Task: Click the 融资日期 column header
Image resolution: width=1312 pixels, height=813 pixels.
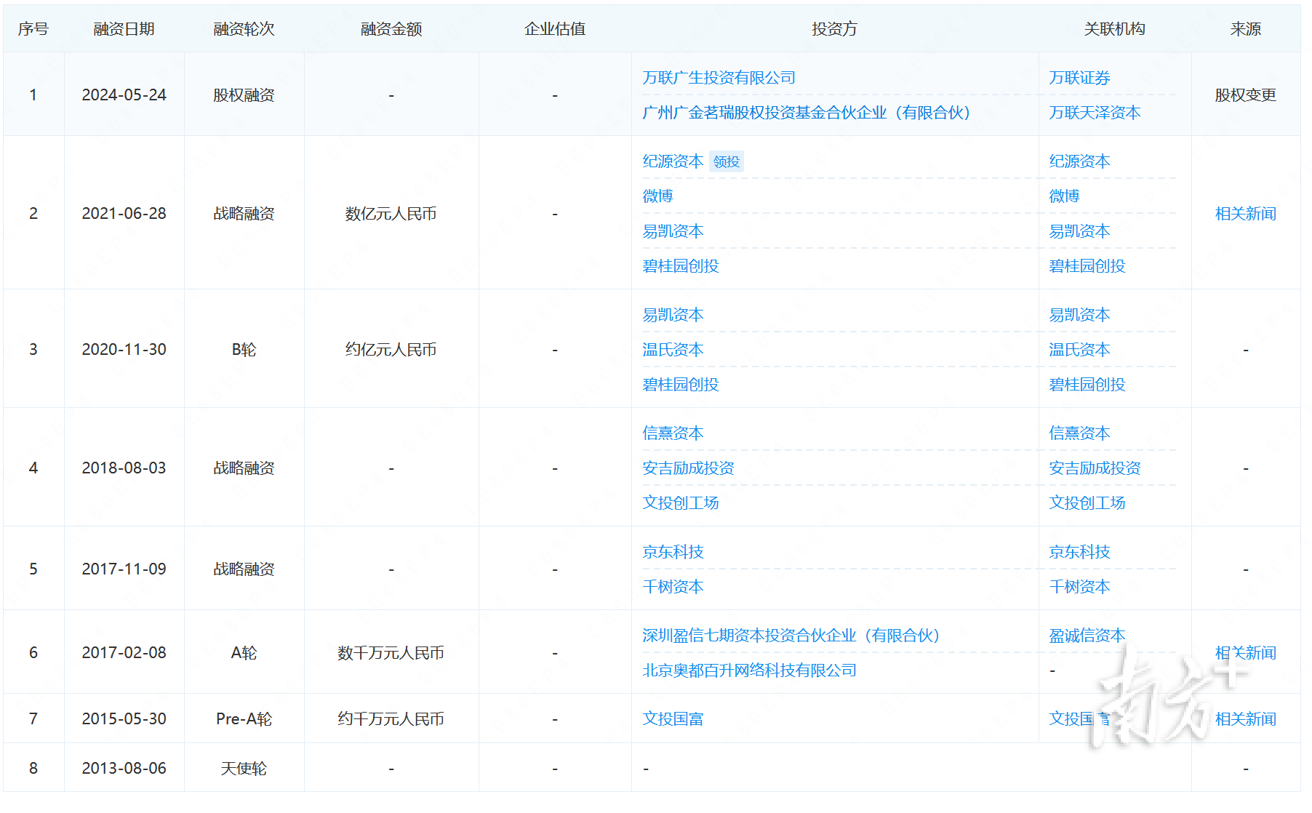Action: (124, 29)
